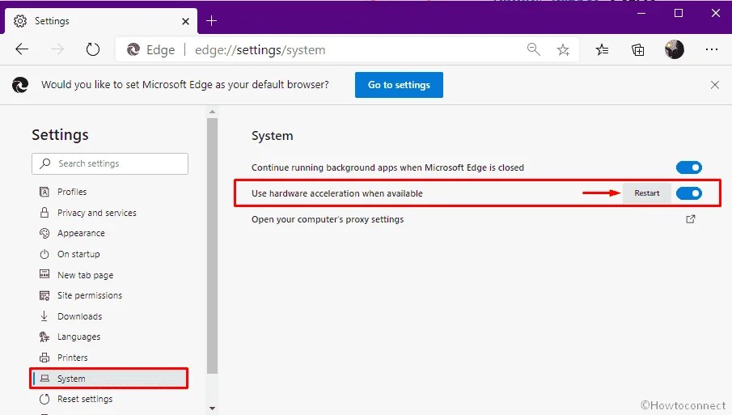Click the sidebar vertical scrollbar thumb
The image size is (732, 415).
coord(212,246)
